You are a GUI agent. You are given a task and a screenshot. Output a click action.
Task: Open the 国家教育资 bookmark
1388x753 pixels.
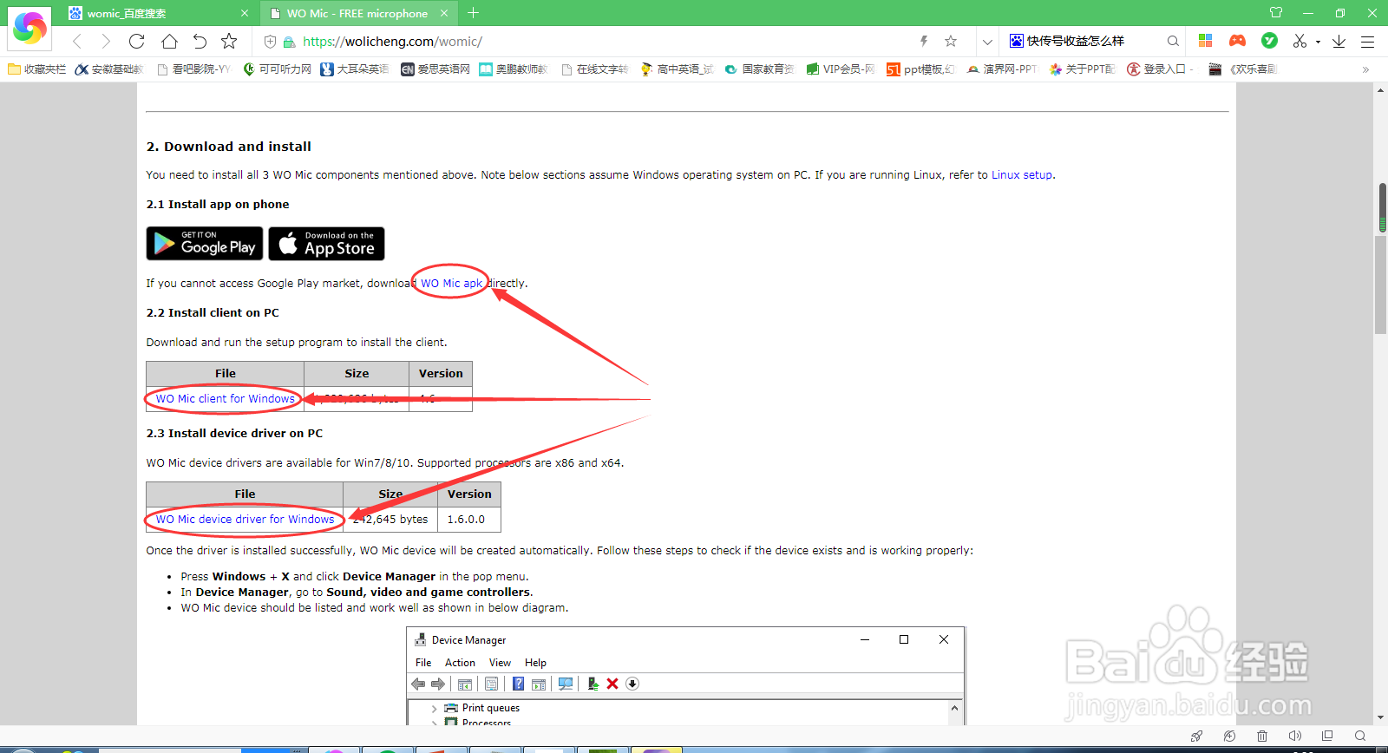click(x=760, y=69)
